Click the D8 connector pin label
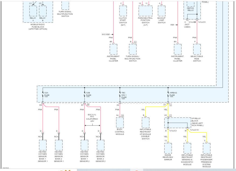The width and height of the screenshot is (236, 171). (x=41, y=105)
